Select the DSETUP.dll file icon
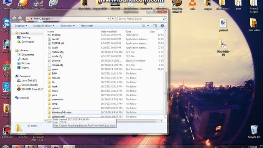Screen dimensions: 263x148 [49, 43]
